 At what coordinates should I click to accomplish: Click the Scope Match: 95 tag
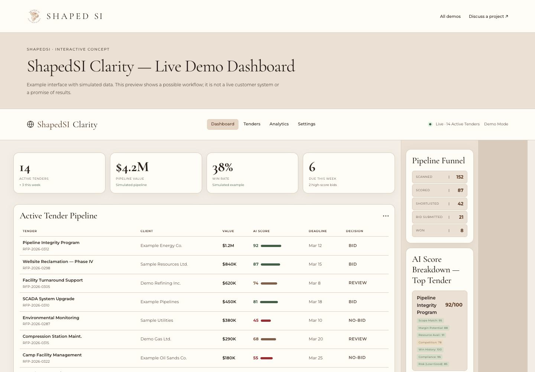point(430,321)
